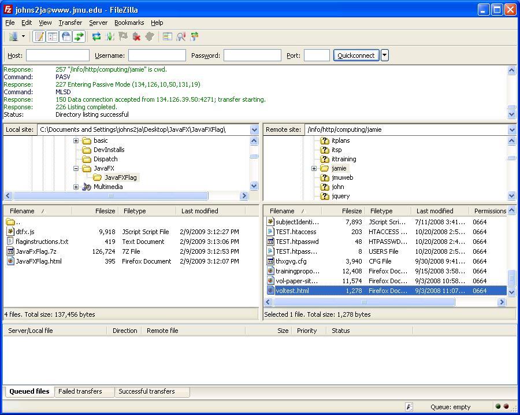Click the remote file list horizontal scrollbar

tap(364, 302)
